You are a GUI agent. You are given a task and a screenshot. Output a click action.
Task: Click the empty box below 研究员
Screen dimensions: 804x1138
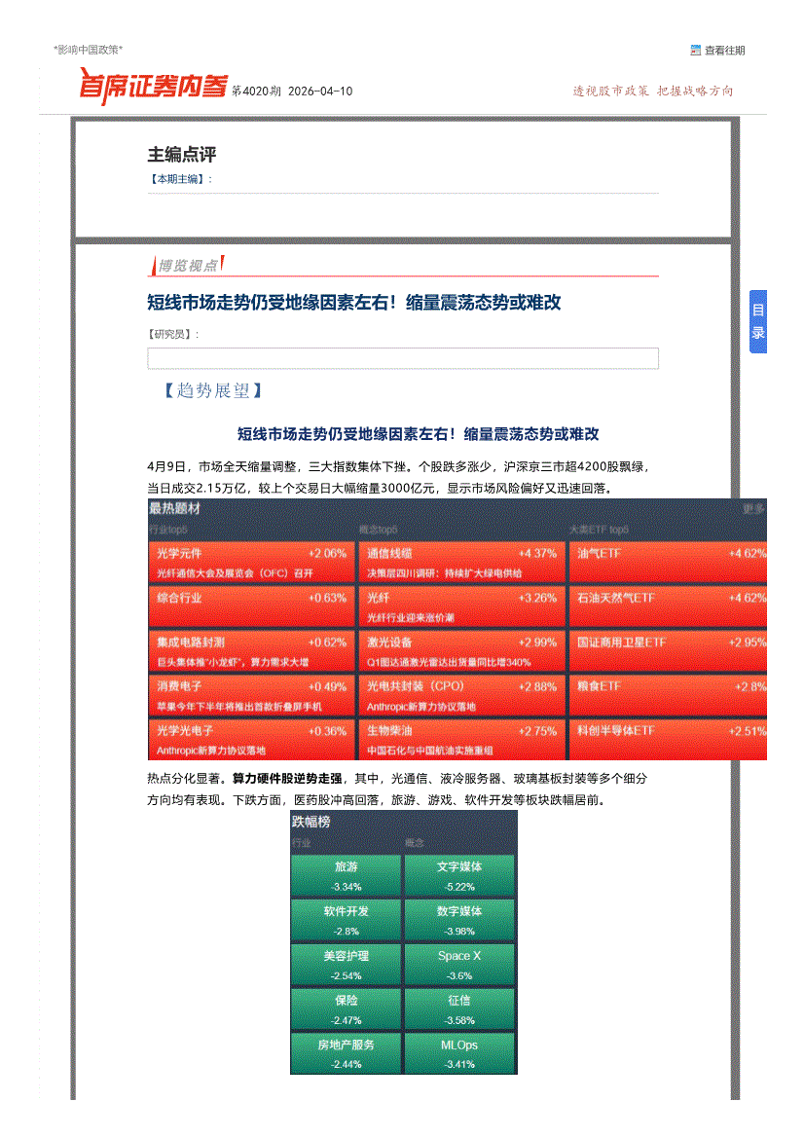(402, 358)
